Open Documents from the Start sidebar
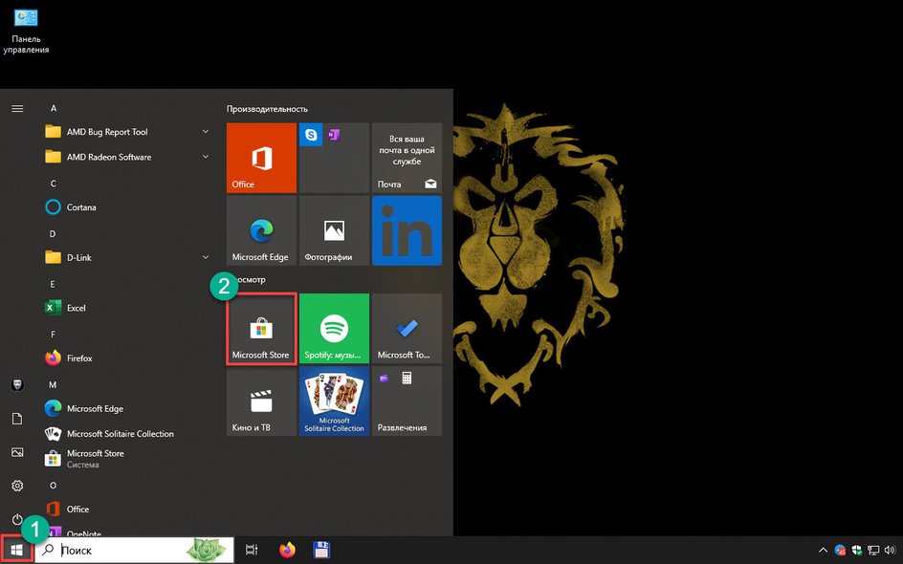 coord(17,419)
